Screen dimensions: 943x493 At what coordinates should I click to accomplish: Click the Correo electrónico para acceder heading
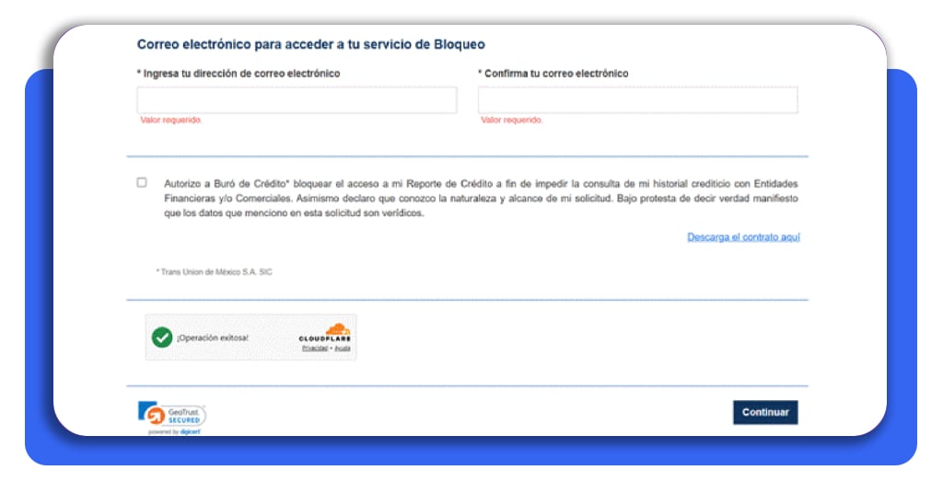[311, 44]
